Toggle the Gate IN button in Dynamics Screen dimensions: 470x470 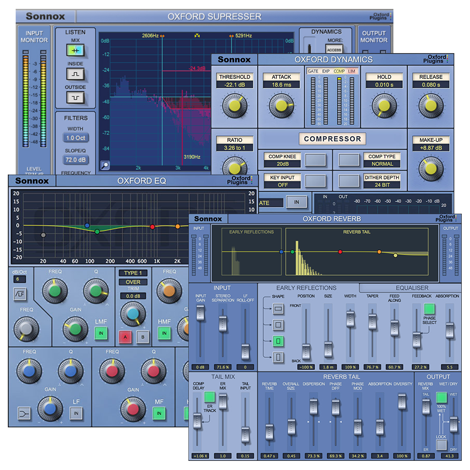tap(296, 202)
